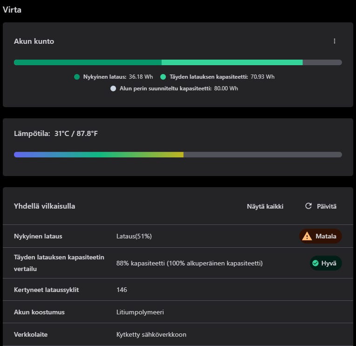This screenshot has width=356, height=346.
Task: Click the dark green Nykyinen lataus legend dot
Action: (x=77, y=77)
